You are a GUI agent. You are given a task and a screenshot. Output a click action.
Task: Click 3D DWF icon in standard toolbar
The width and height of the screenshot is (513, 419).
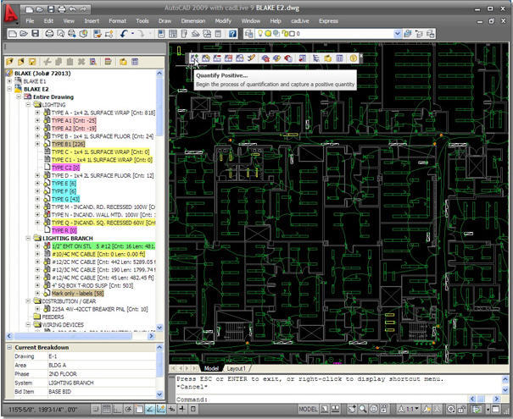pyautogui.click(x=83, y=34)
